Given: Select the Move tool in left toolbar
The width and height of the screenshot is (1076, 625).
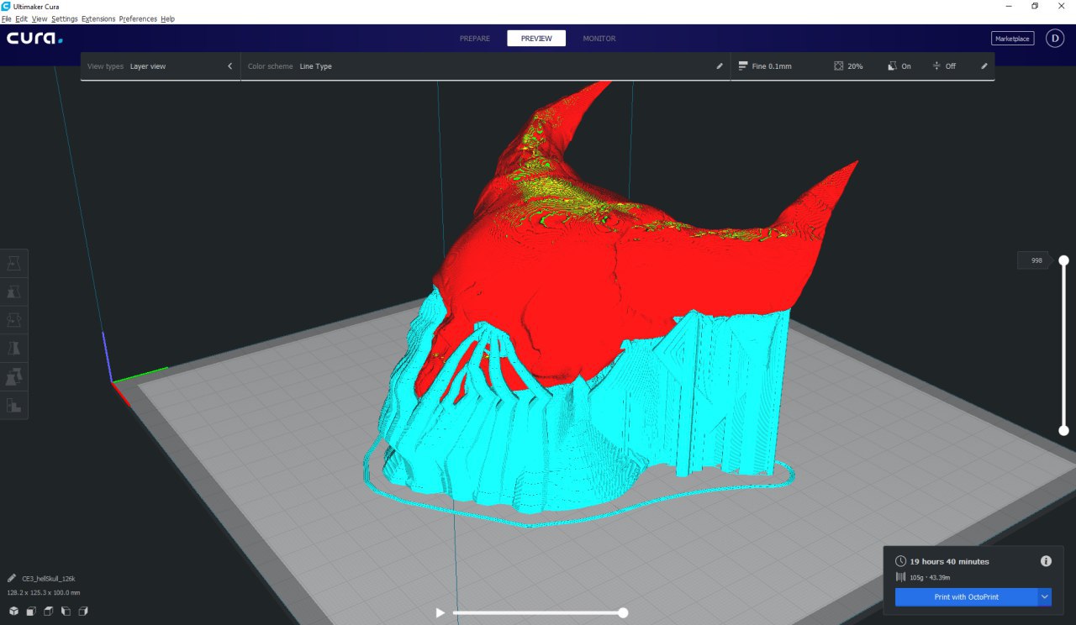Looking at the screenshot, I should click(x=14, y=264).
